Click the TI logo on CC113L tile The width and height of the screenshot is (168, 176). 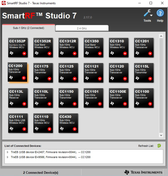[11, 103]
